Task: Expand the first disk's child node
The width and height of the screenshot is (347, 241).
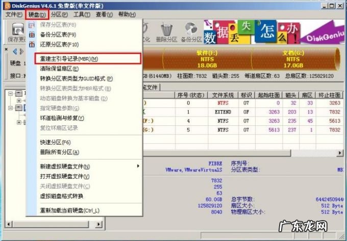Action: tap(19, 101)
